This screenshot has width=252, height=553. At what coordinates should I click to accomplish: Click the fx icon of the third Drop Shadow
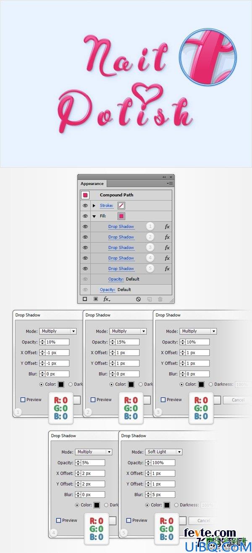click(167, 248)
